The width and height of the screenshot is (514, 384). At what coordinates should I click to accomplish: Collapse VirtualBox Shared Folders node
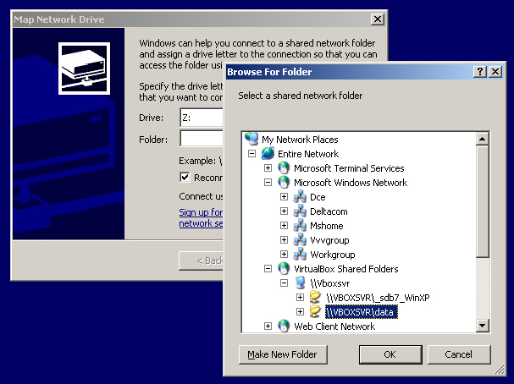click(268, 269)
